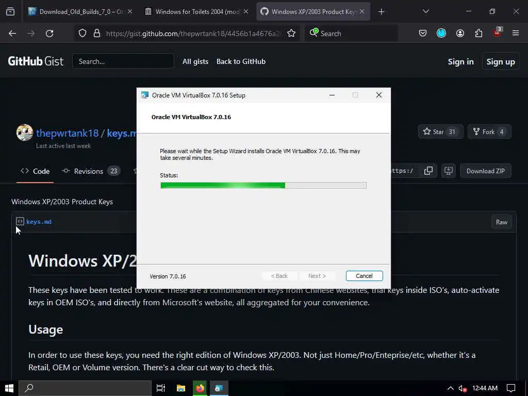528x396 pixels.
Task: Open a new browser tab
Action: click(x=381, y=12)
